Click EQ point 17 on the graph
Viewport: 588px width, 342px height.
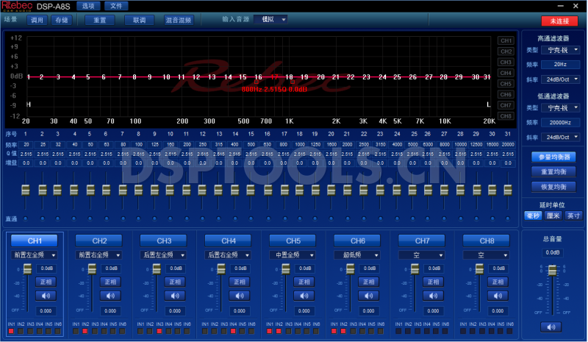pyautogui.click(x=274, y=77)
